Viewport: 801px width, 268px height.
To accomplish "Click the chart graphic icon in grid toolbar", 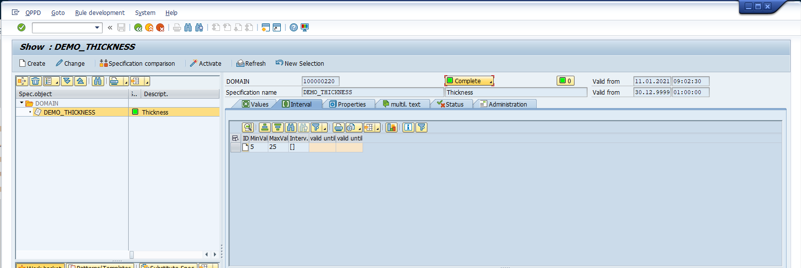I will (392, 128).
